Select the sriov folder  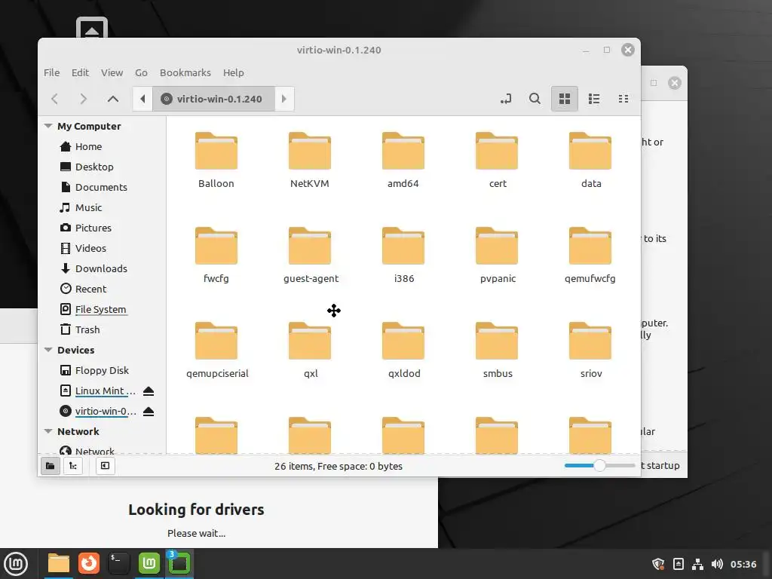point(590,350)
